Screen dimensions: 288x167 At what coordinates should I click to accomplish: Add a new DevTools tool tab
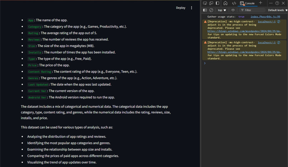pyautogui.click(x=260, y=3)
